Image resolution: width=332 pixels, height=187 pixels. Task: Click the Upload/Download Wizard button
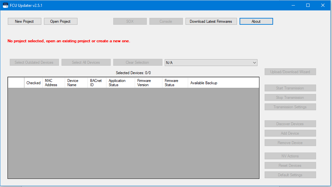point(290,72)
